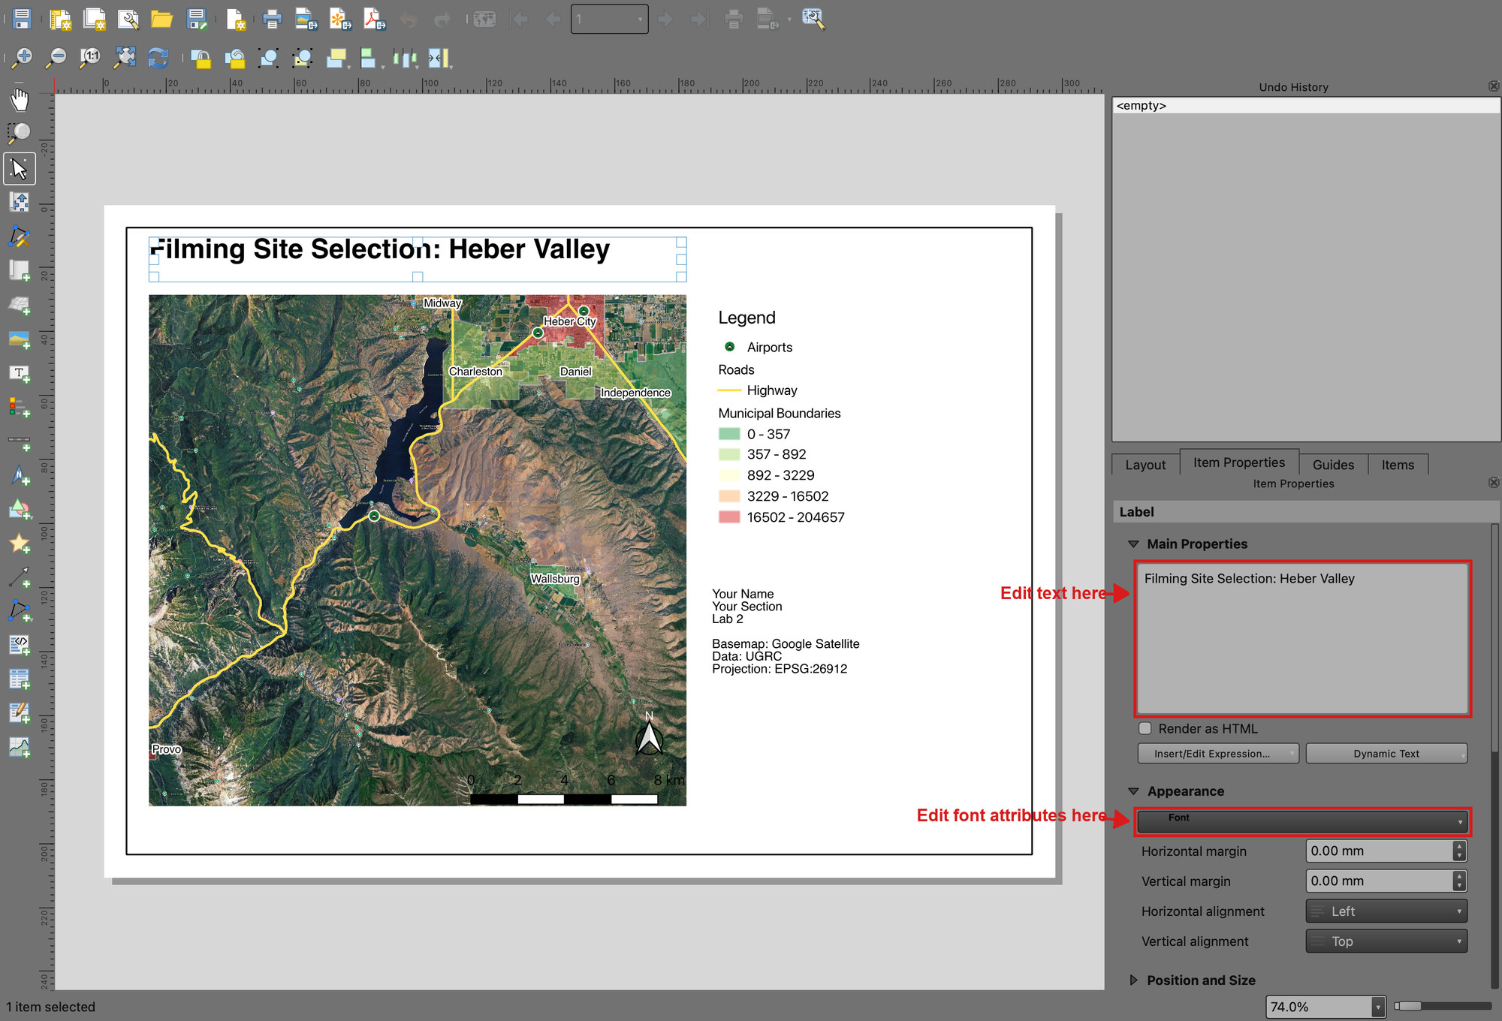
Task: Select the Add Legend tool
Action: coord(20,407)
